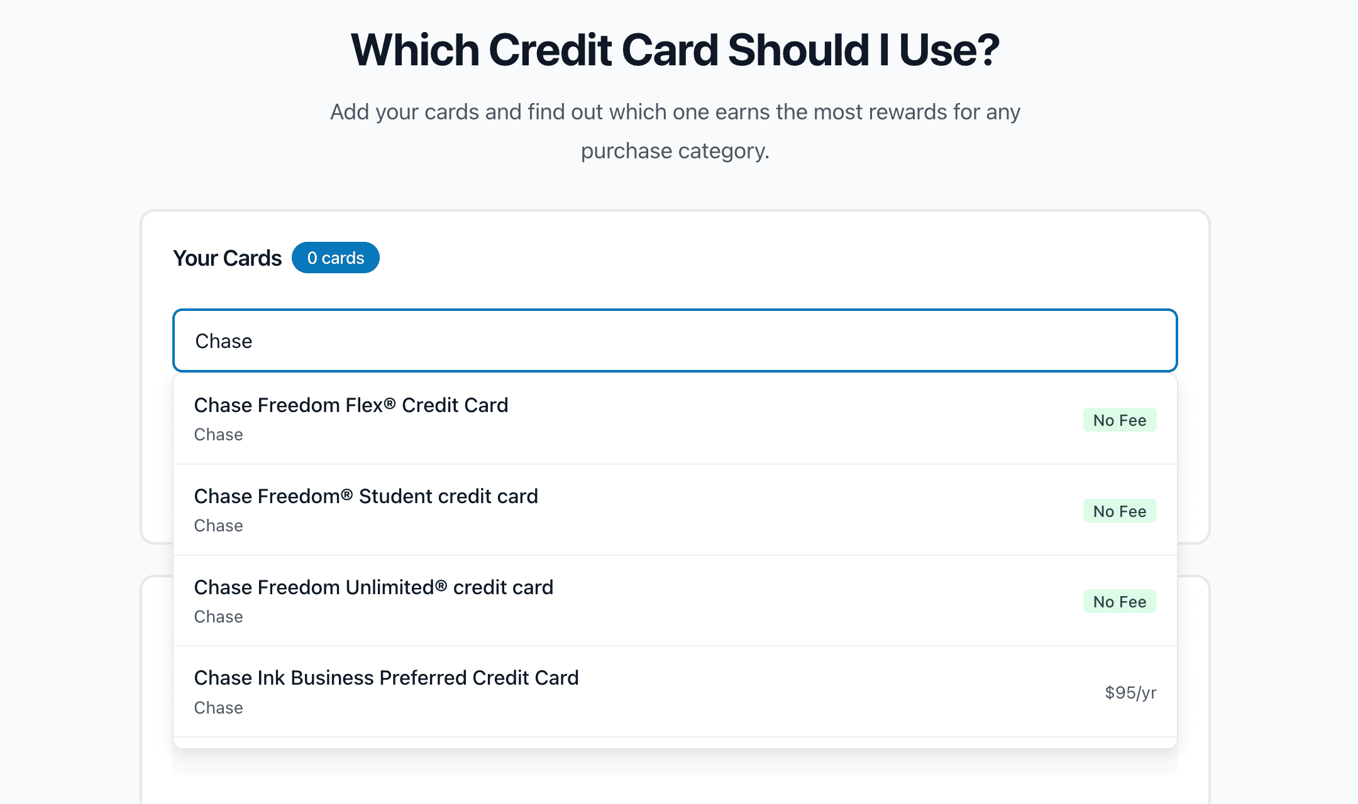This screenshot has height=804, width=1358.
Task: Click the blue 0 cards badge
Action: pos(335,258)
